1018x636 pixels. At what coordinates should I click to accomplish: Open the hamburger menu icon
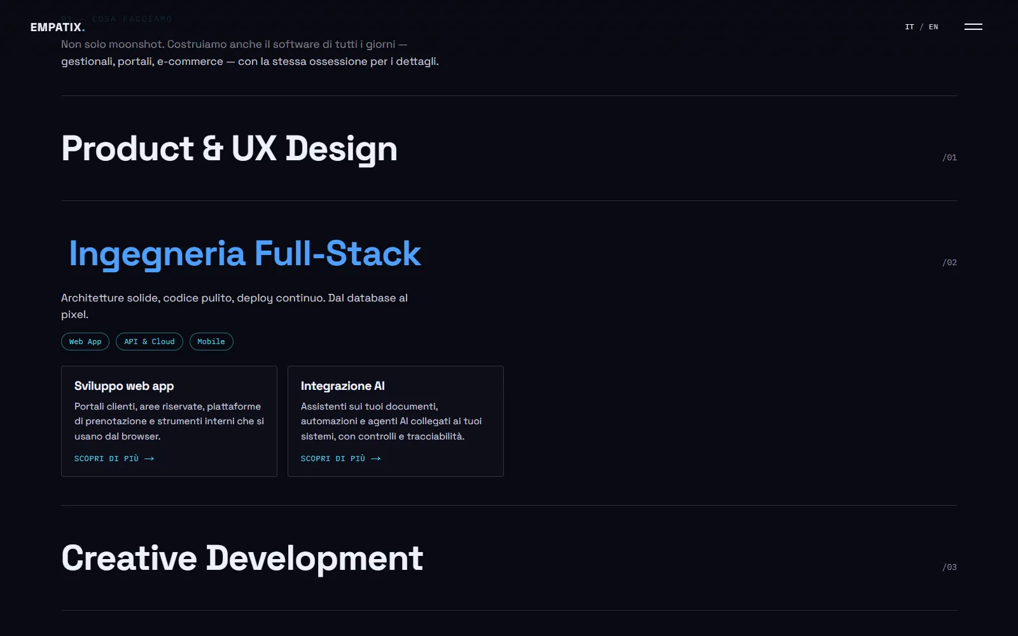(x=973, y=27)
